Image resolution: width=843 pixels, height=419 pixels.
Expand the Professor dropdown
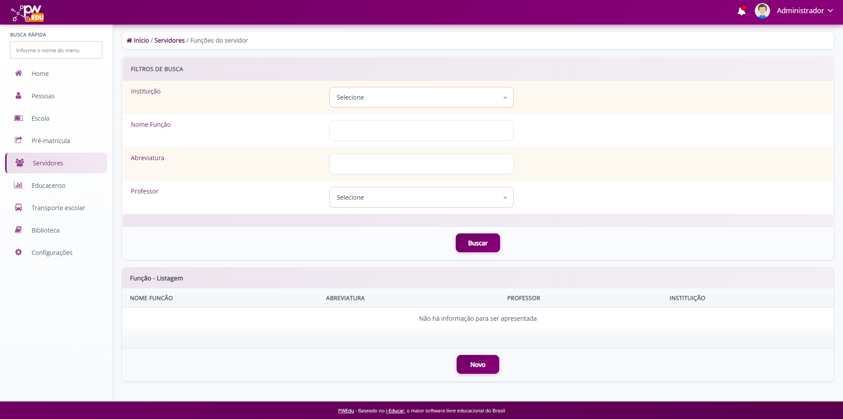tap(421, 197)
